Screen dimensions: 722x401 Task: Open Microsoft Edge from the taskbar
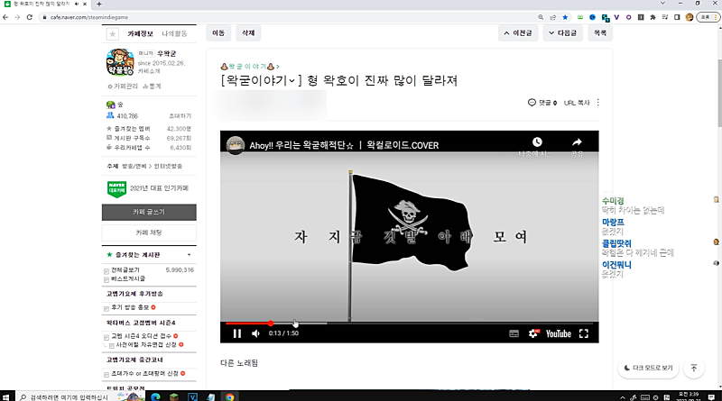click(x=155, y=396)
